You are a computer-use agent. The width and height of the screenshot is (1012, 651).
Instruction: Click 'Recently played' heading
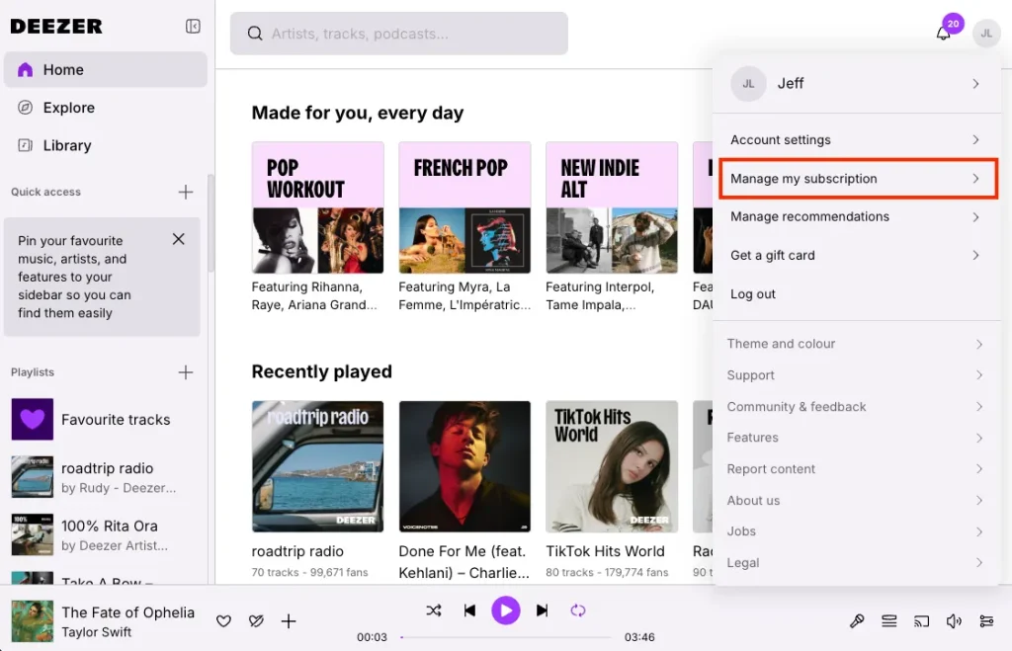321,371
